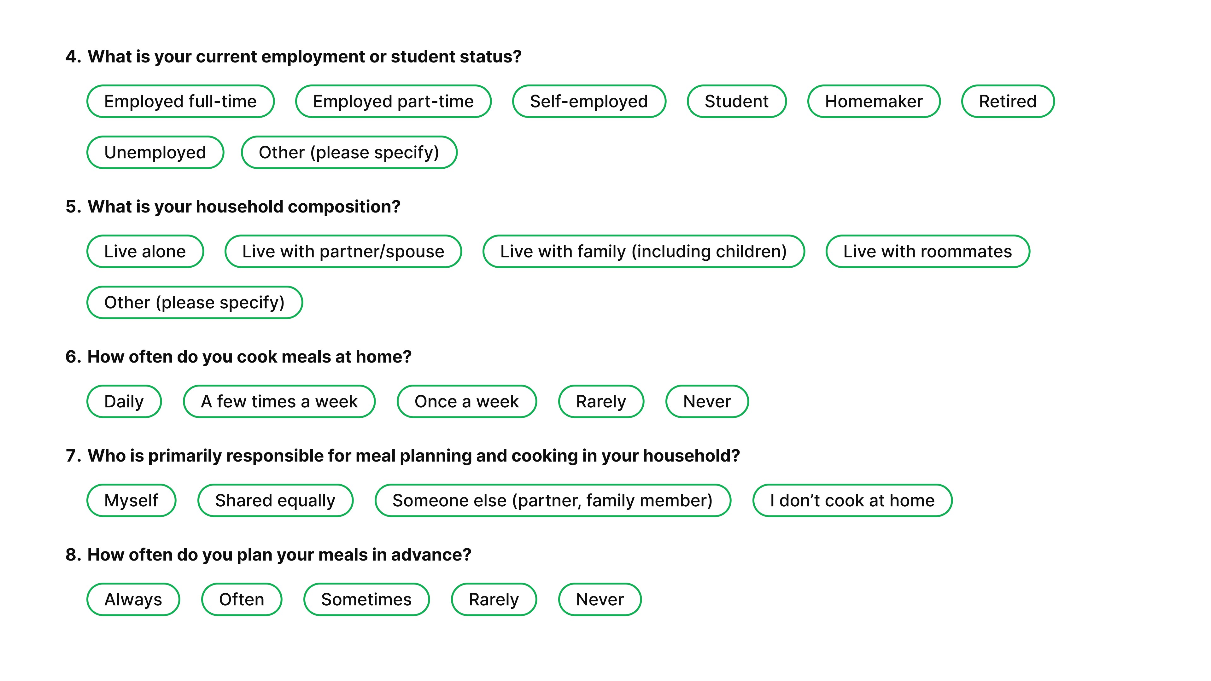Select I don't cook at home
Viewport: 1211px width, 681px height.
(x=852, y=501)
